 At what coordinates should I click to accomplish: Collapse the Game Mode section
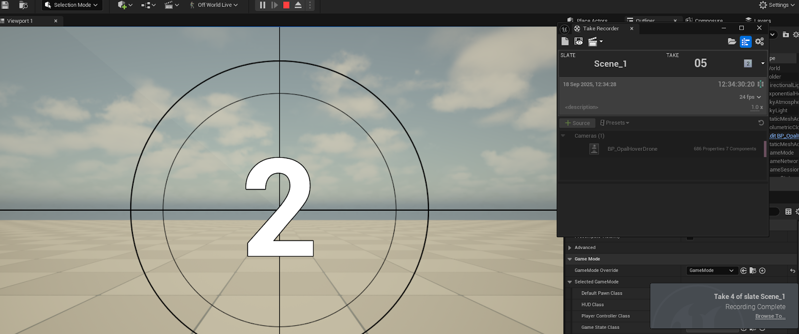tap(570, 259)
